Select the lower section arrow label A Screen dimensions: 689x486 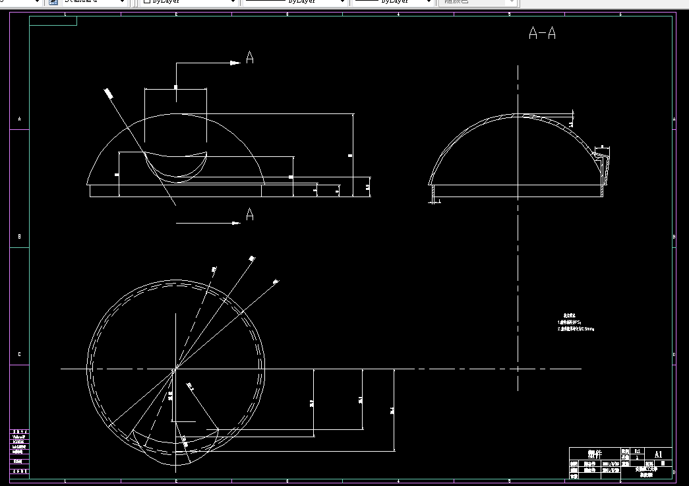tap(250, 214)
